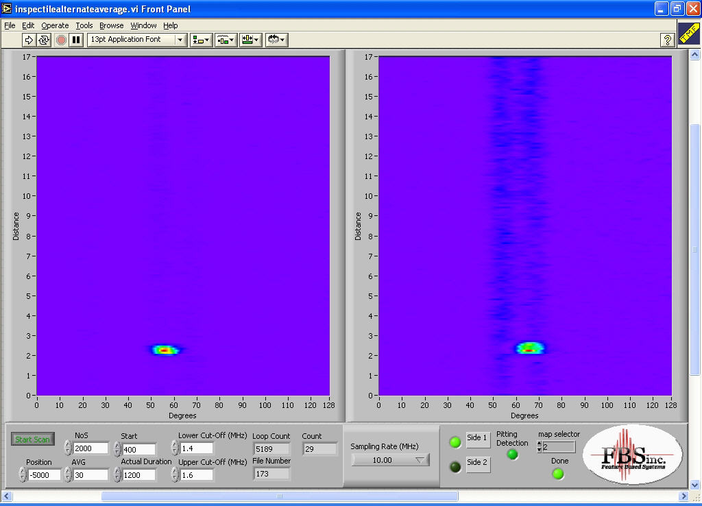
Task: Click the Run arrow button
Action: click(x=29, y=40)
